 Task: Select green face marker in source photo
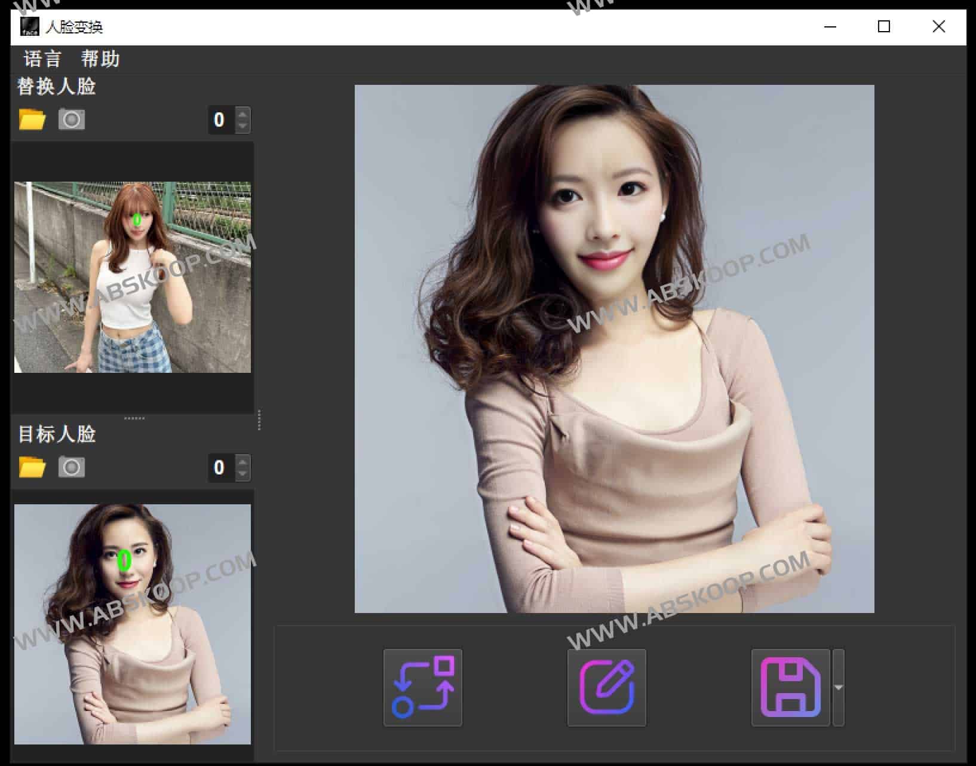137,220
